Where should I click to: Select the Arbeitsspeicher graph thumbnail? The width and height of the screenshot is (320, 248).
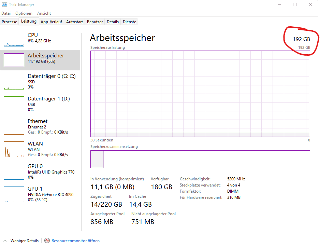(x=14, y=60)
